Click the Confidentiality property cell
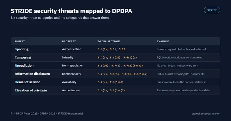231x121 pixels. (x=71, y=74)
